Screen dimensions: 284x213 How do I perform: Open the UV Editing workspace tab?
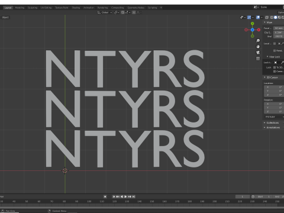tap(46, 8)
